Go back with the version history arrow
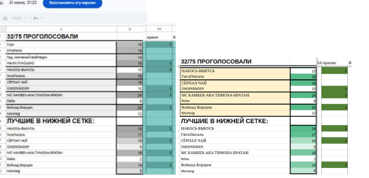 pos(2,3)
